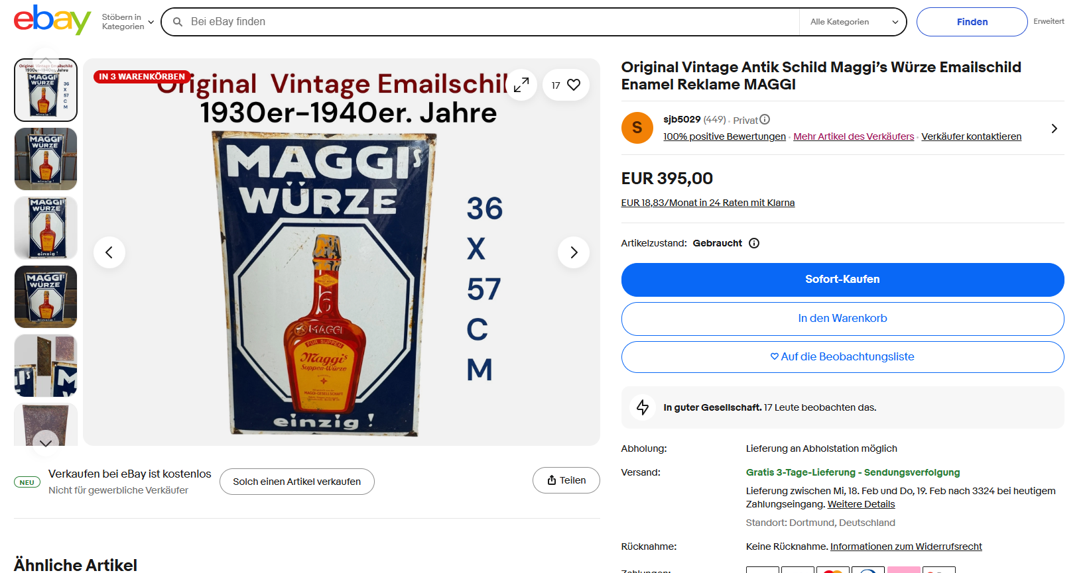Open Alle Kategorien dropdown
1091x573 pixels.
(854, 22)
